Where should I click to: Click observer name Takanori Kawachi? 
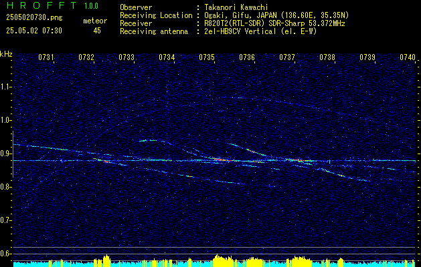click(236, 7)
